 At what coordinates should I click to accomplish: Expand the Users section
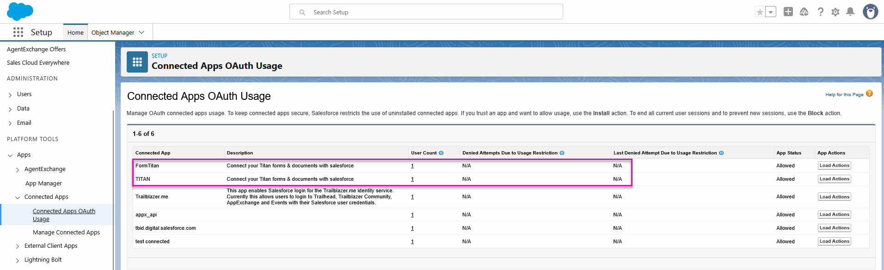coord(10,95)
